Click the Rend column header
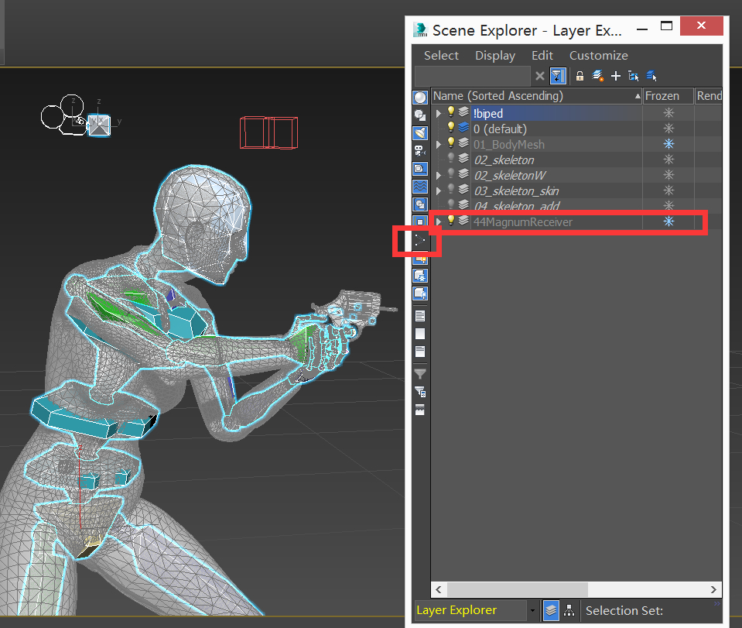Image resolution: width=742 pixels, height=628 pixels. (709, 96)
